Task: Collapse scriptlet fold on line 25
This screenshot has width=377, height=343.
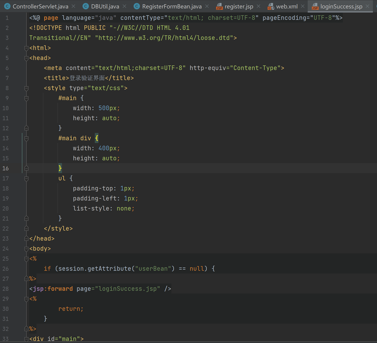Action: pos(26,259)
